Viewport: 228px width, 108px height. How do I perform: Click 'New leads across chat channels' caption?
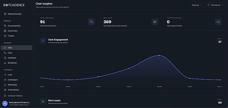115,26
